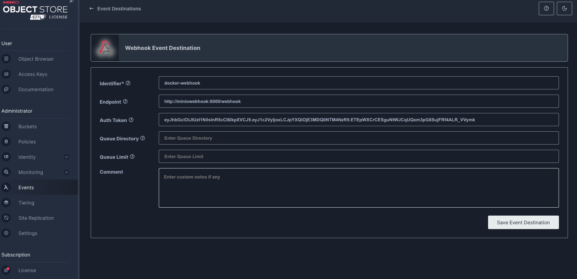The width and height of the screenshot is (577, 279).
Task: Open help via question mark button
Action: pyautogui.click(x=546, y=8)
